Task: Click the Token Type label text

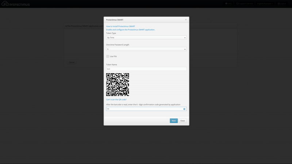Action: 111,33
